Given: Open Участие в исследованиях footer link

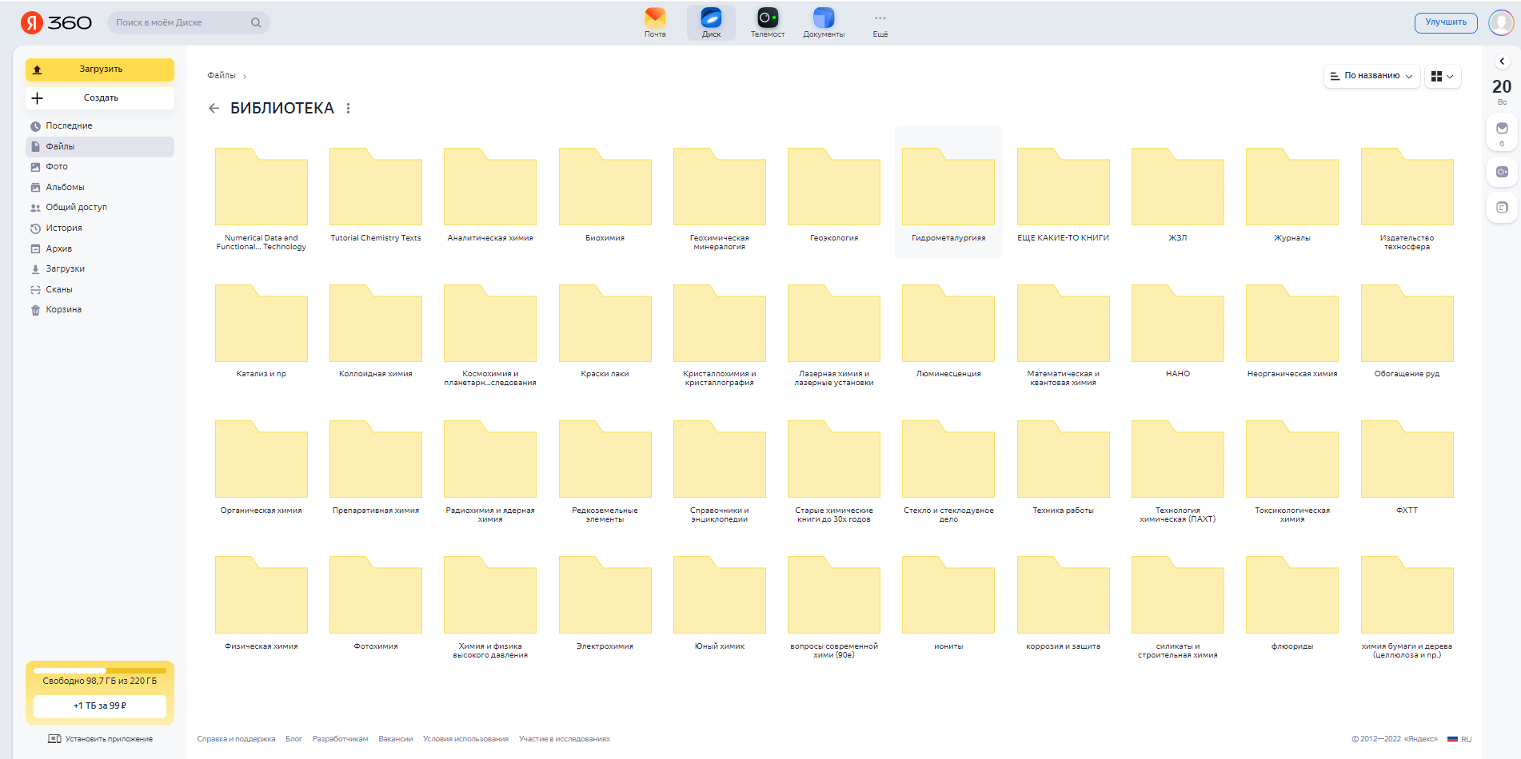Looking at the screenshot, I should click(565, 739).
